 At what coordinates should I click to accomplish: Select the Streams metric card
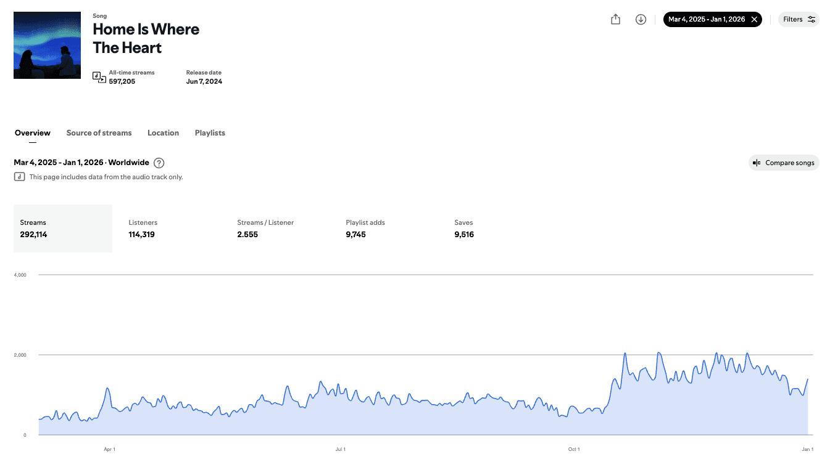click(63, 229)
